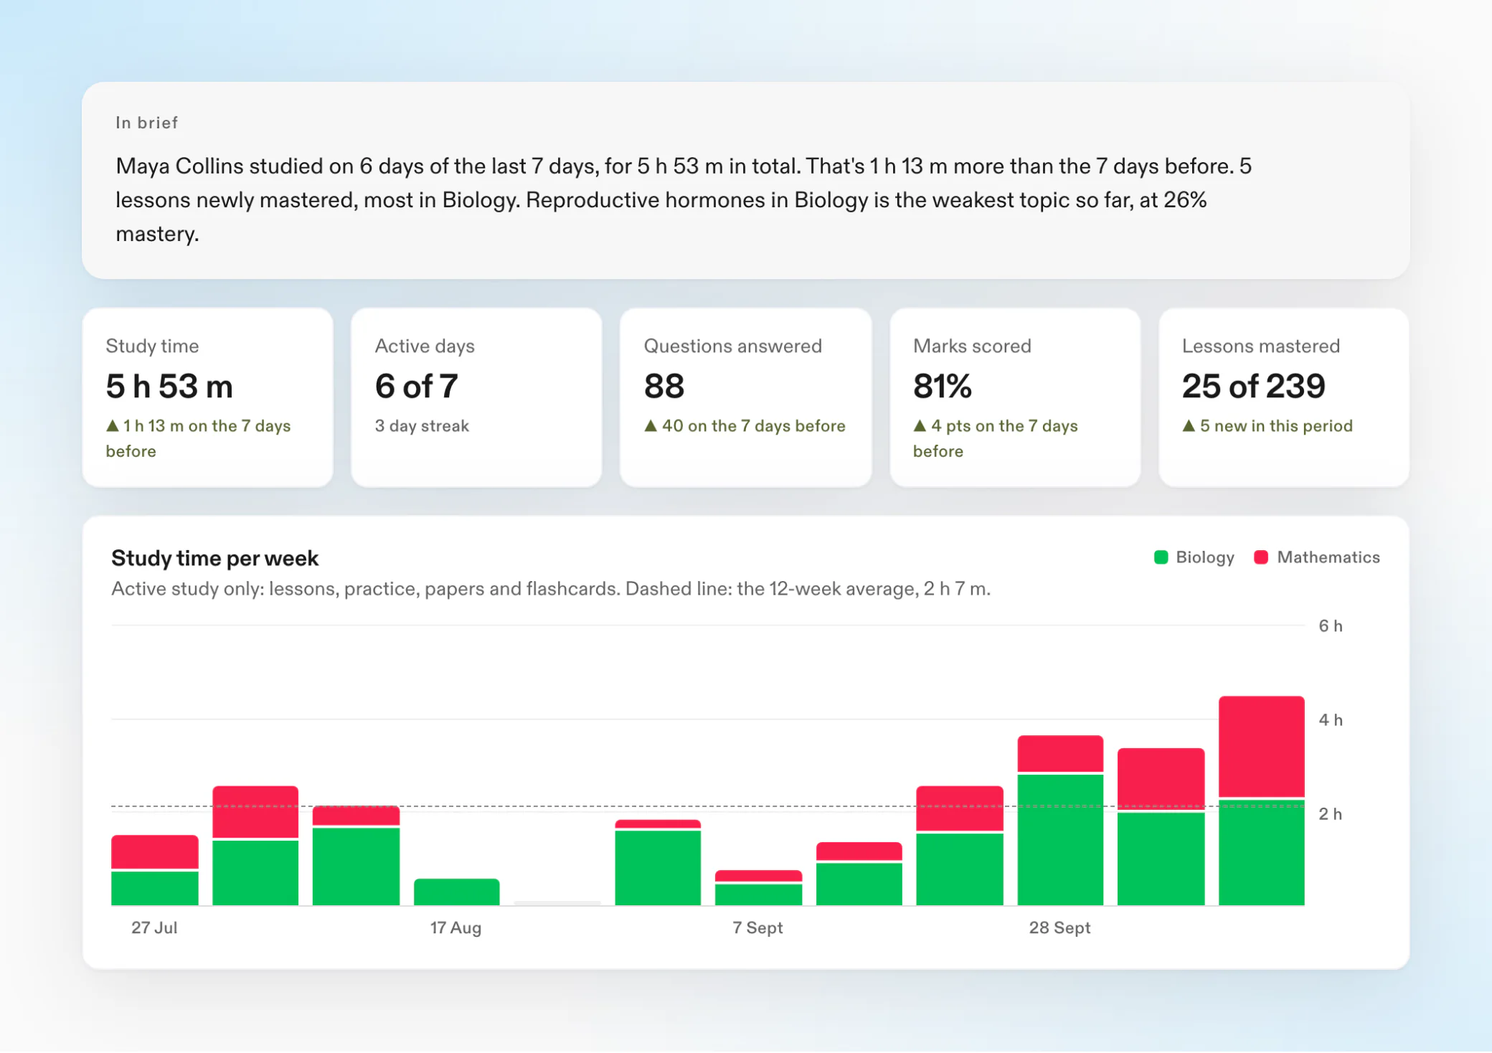The width and height of the screenshot is (1492, 1053).
Task: Click the 27 Jul axis label
Action: [x=154, y=927]
